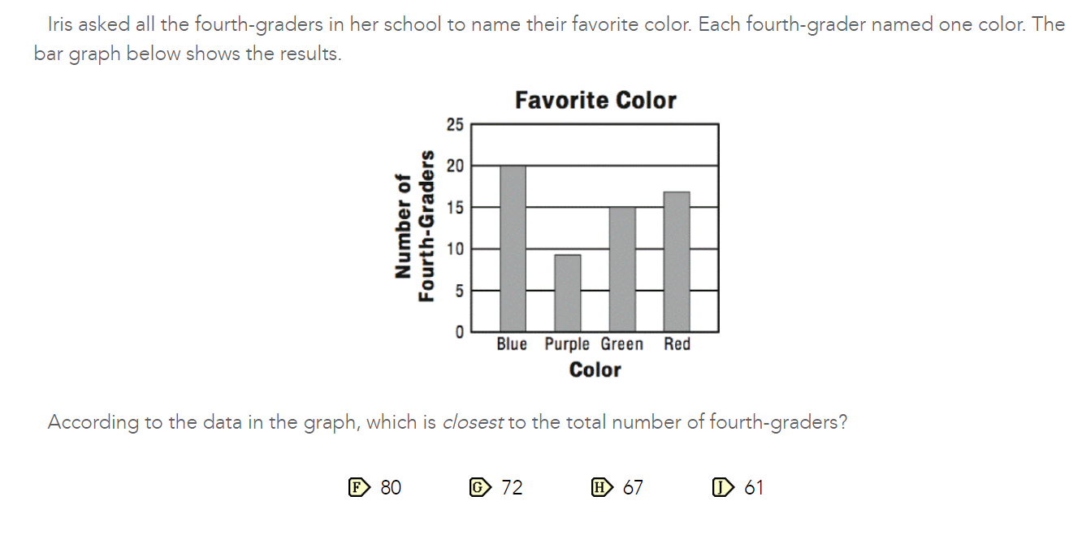Viewport: 1069px width, 544px height.
Task: Select the F answer choice icon
Action: (x=358, y=487)
